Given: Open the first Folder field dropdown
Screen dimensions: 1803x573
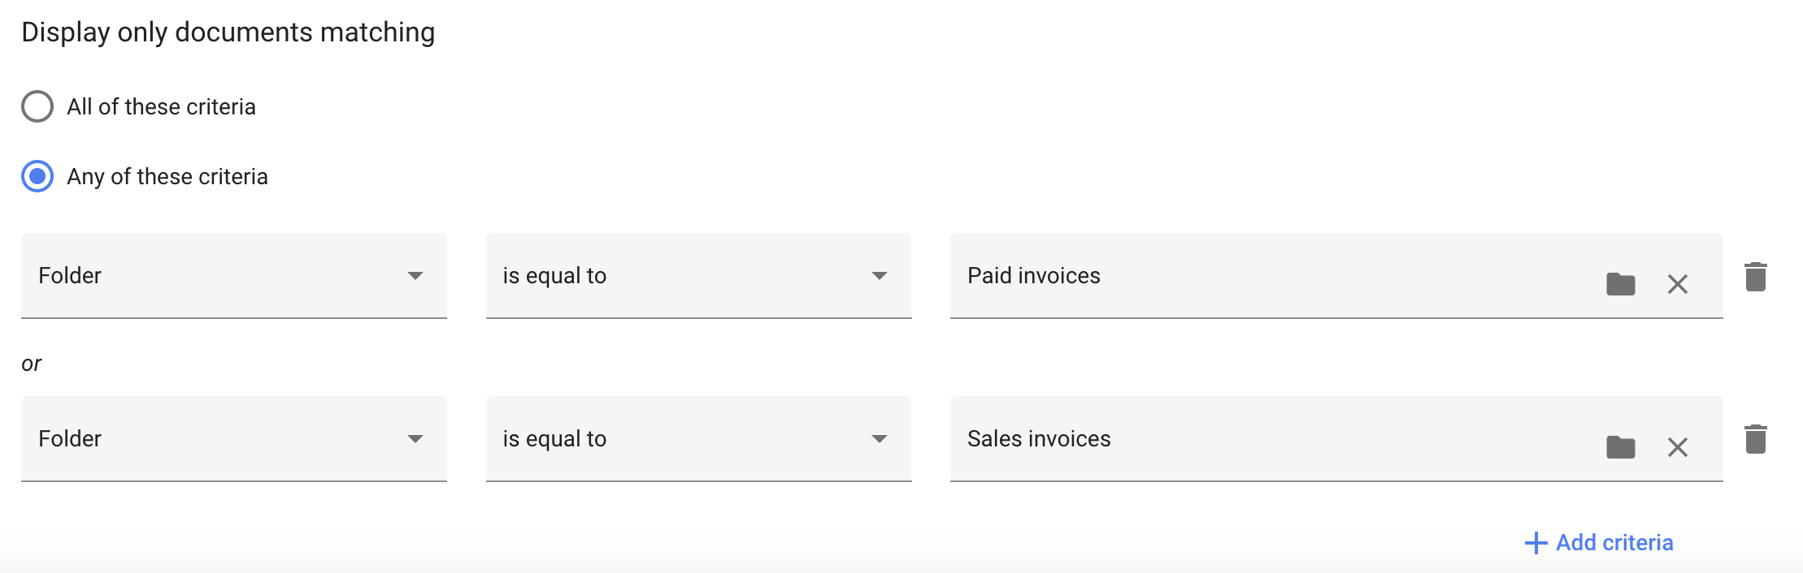Looking at the screenshot, I should pyautogui.click(x=234, y=276).
